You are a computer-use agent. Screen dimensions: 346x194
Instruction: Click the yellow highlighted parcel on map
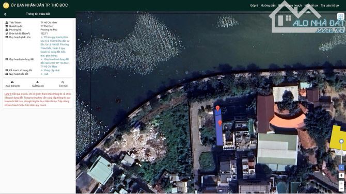click(x=338, y=138)
